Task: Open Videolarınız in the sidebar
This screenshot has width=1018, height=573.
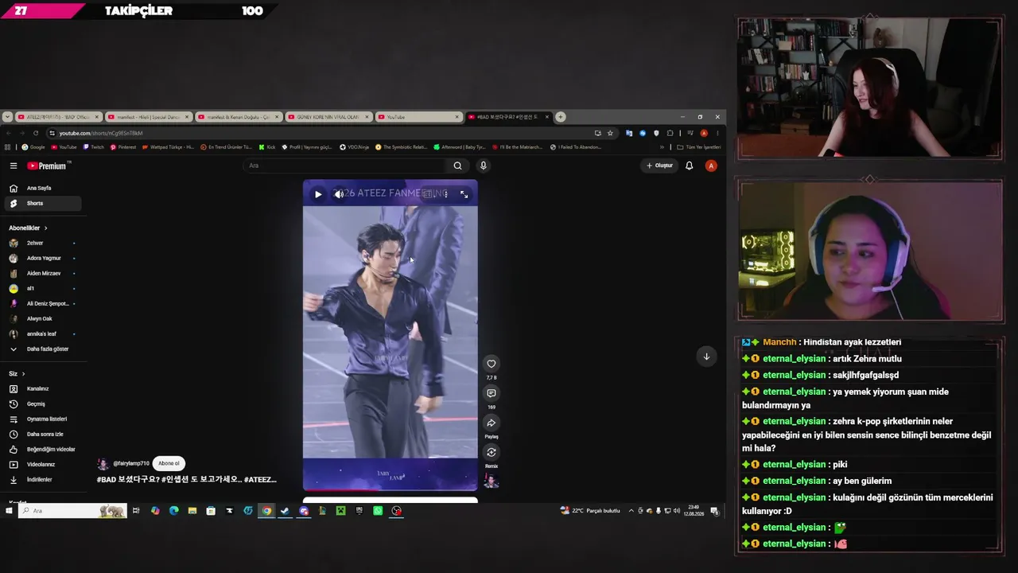Action: tap(42, 465)
